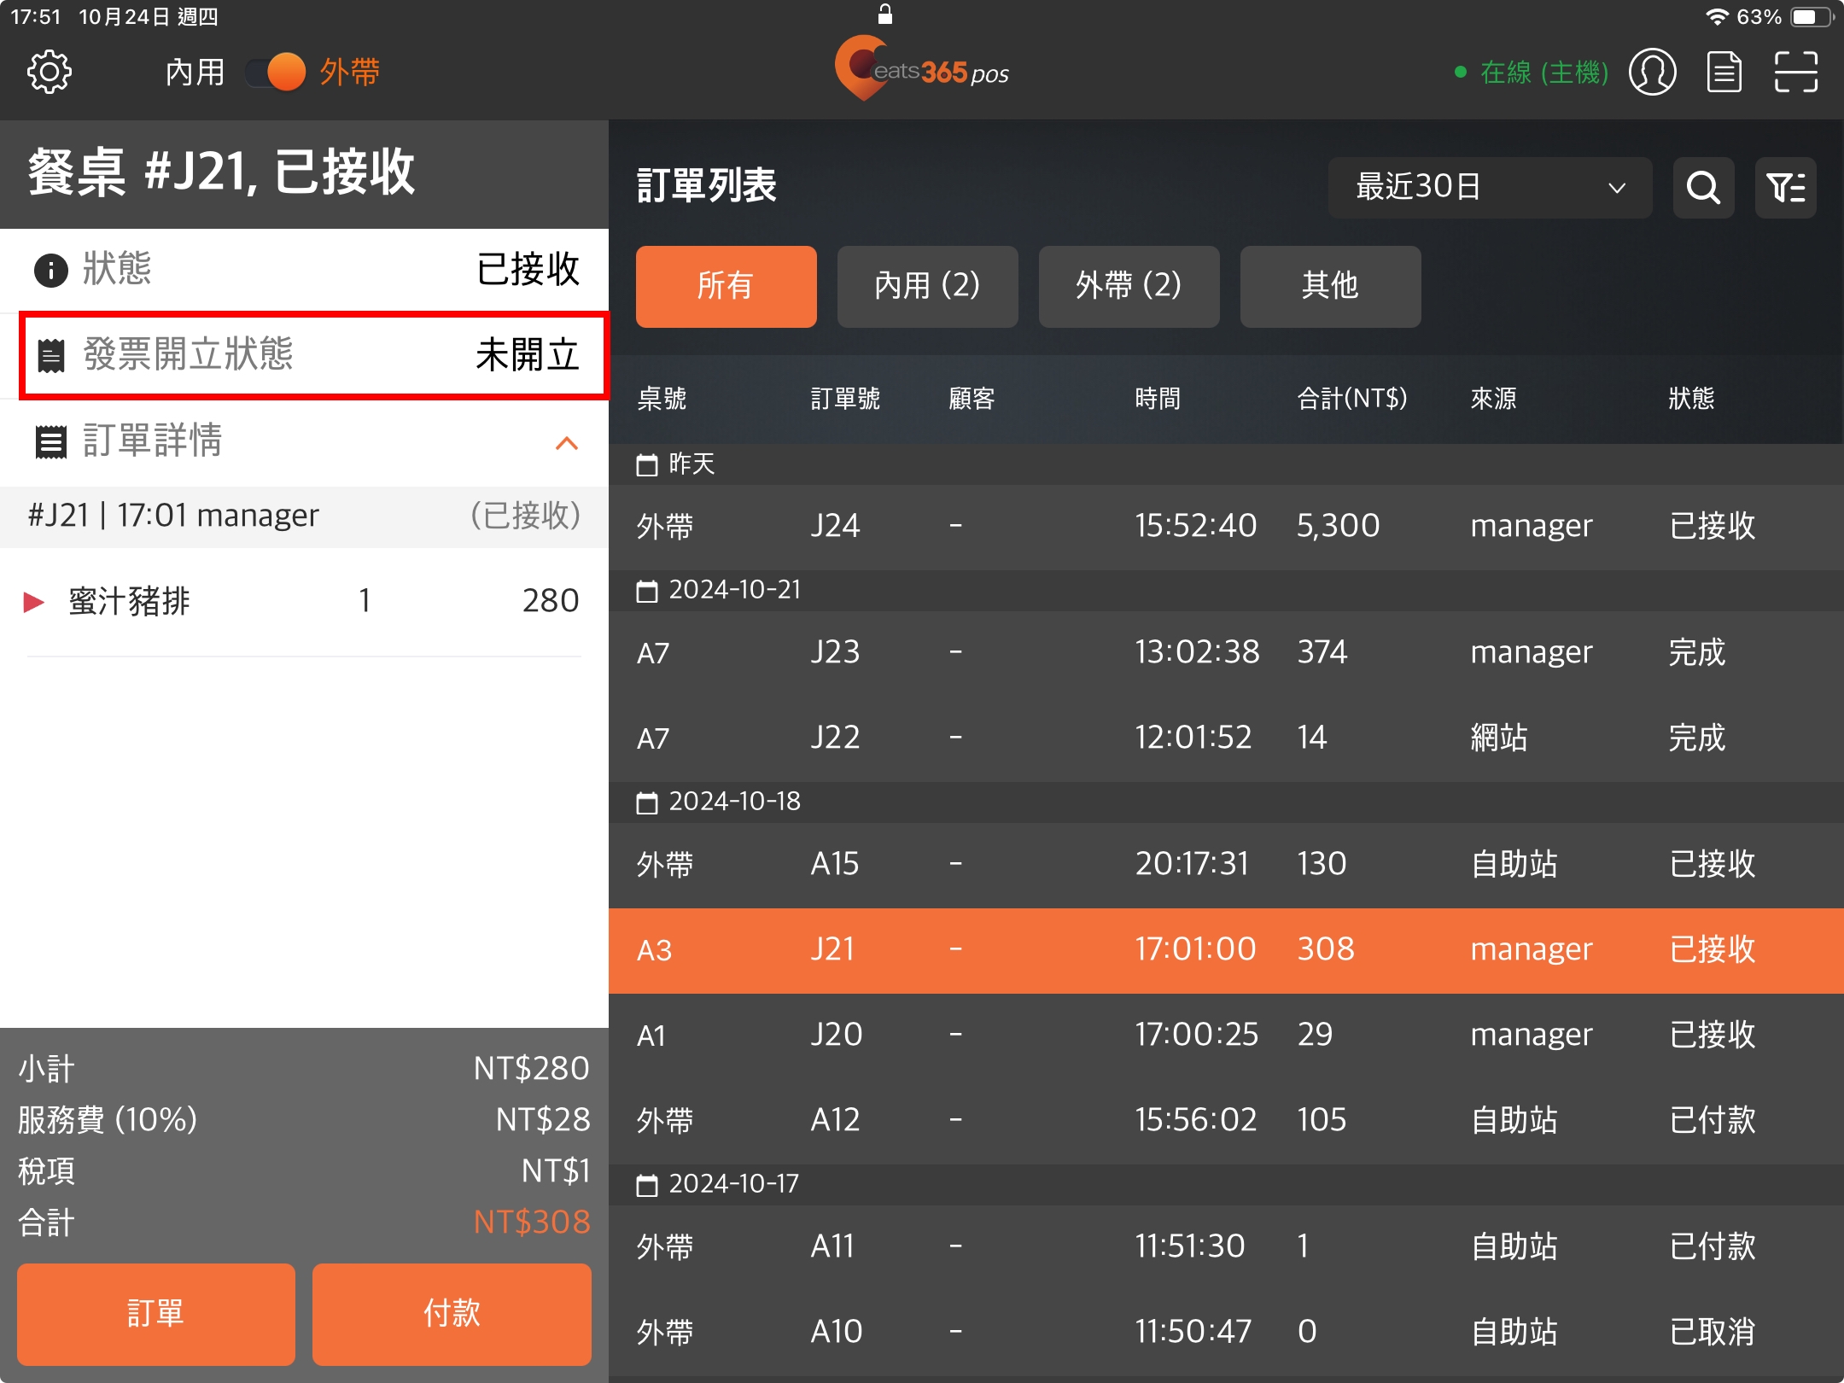Open the user profile icon
The width and height of the screenshot is (1844, 1383).
1653,73
